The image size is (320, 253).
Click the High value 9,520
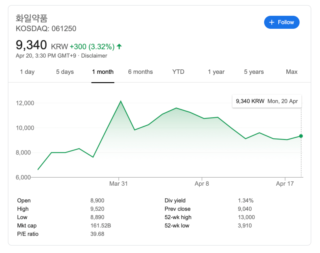coord(97,209)
